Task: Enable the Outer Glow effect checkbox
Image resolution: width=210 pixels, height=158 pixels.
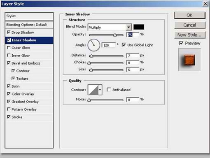Action: tap(9, 48)
